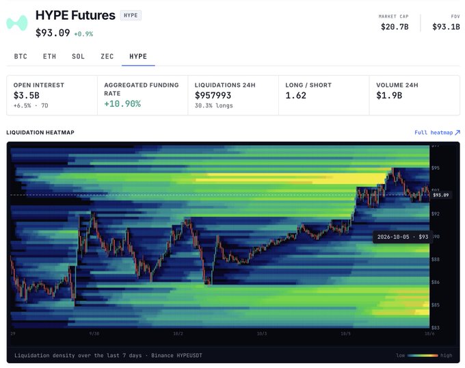The height and width of the screenshot is (368, 465).
Task: Click the 10/5 date marker on time axis
Action: pos(345,334)
